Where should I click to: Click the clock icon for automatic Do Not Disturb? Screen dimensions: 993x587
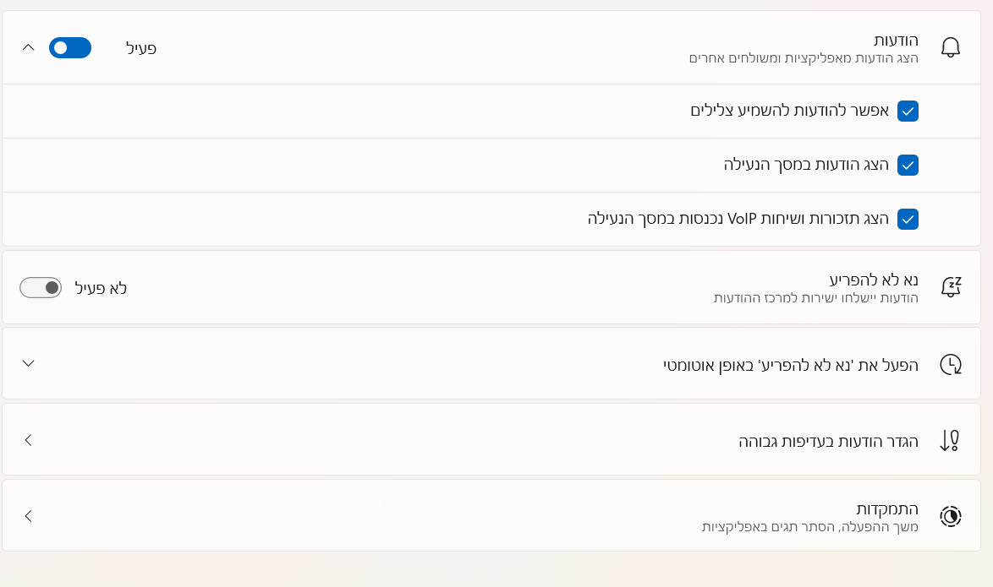click(951, 364)
